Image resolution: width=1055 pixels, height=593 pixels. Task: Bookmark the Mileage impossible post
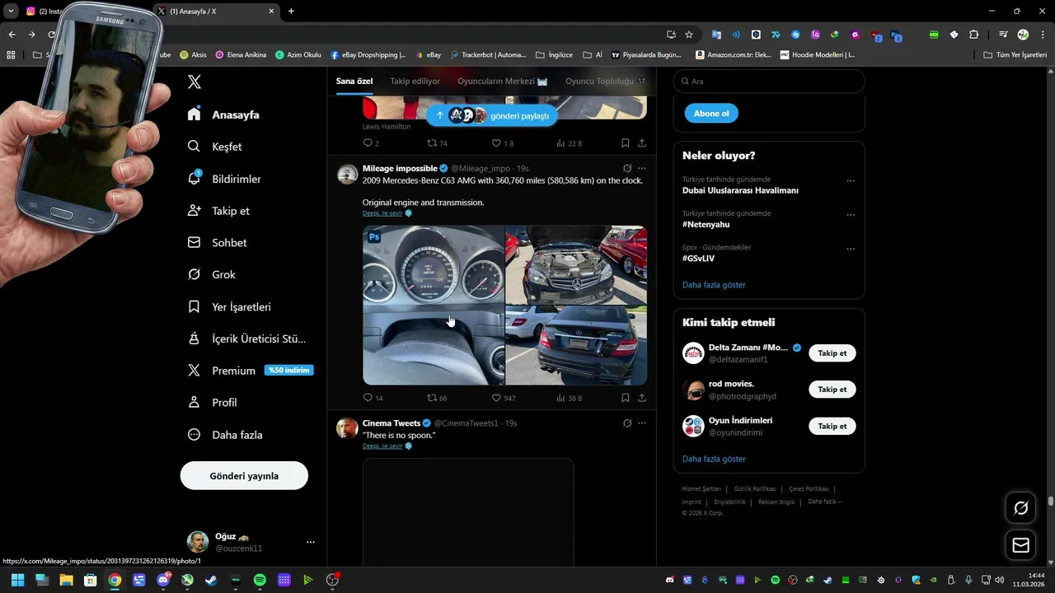[x=626, y=398]
